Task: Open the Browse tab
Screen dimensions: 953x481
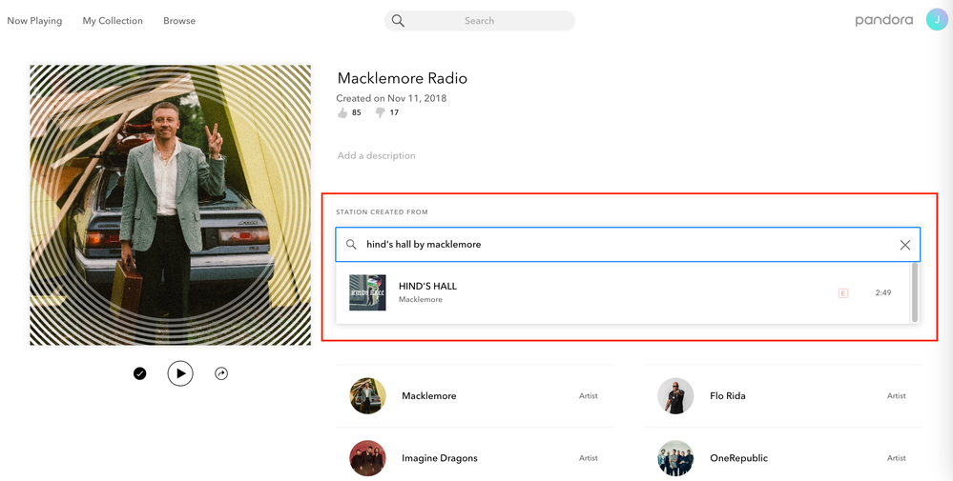Action: pos(179,21)
